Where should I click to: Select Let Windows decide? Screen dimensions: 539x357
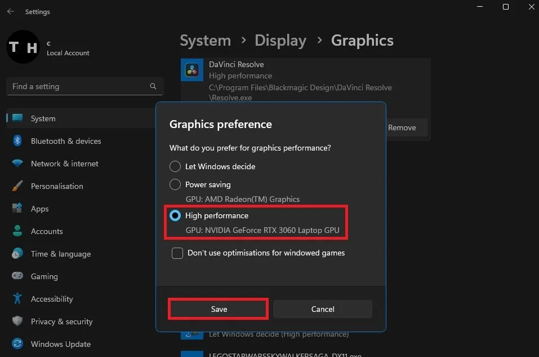[175, 166]
